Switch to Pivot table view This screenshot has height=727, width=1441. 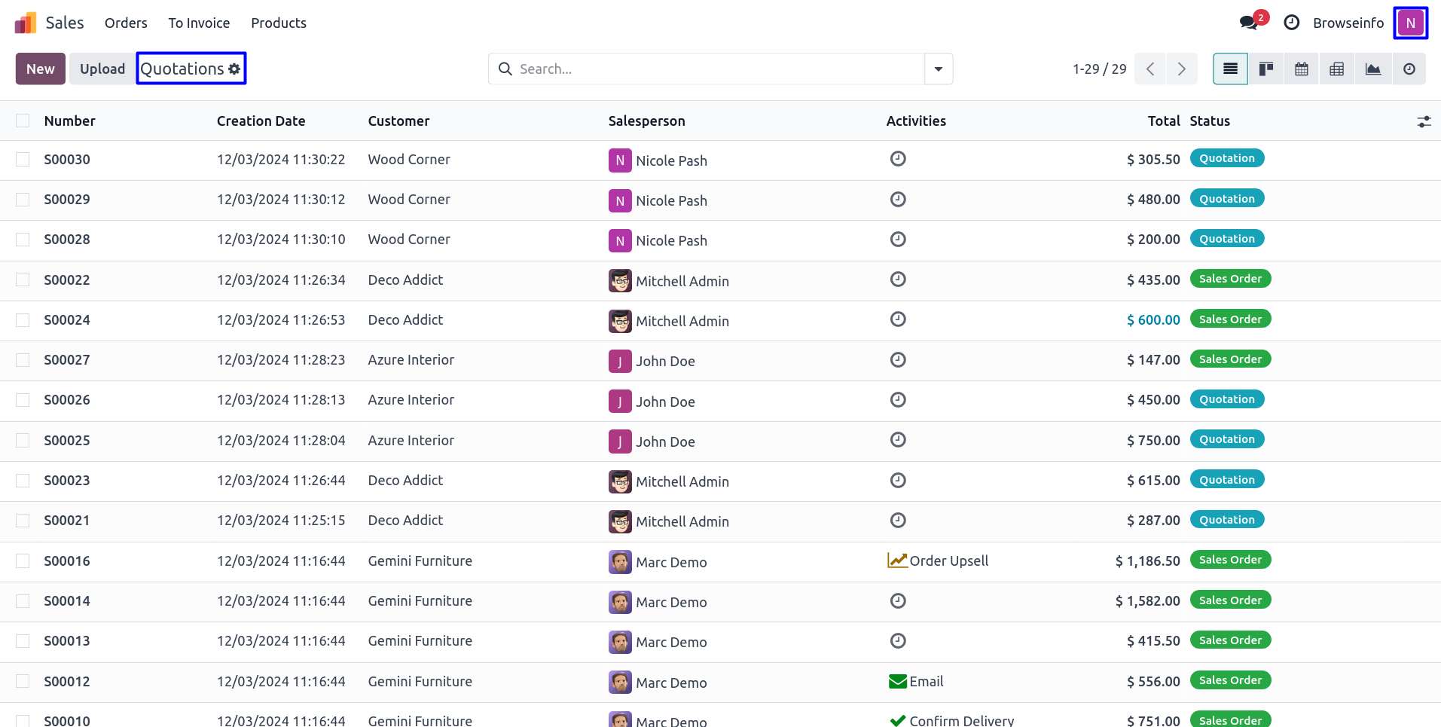point(1336,69)
